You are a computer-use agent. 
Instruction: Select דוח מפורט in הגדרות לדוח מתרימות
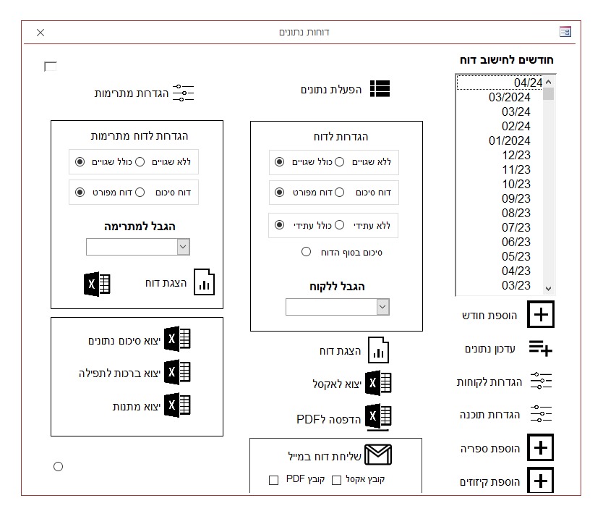(80, 193)
